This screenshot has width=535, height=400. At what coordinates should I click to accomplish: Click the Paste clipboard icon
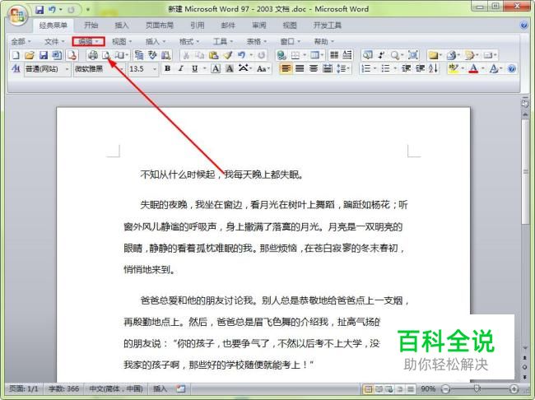[x=214, y=55]
